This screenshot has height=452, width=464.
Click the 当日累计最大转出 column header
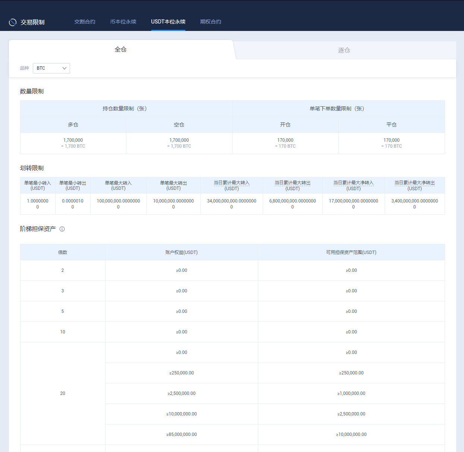[x=293, y=183]
